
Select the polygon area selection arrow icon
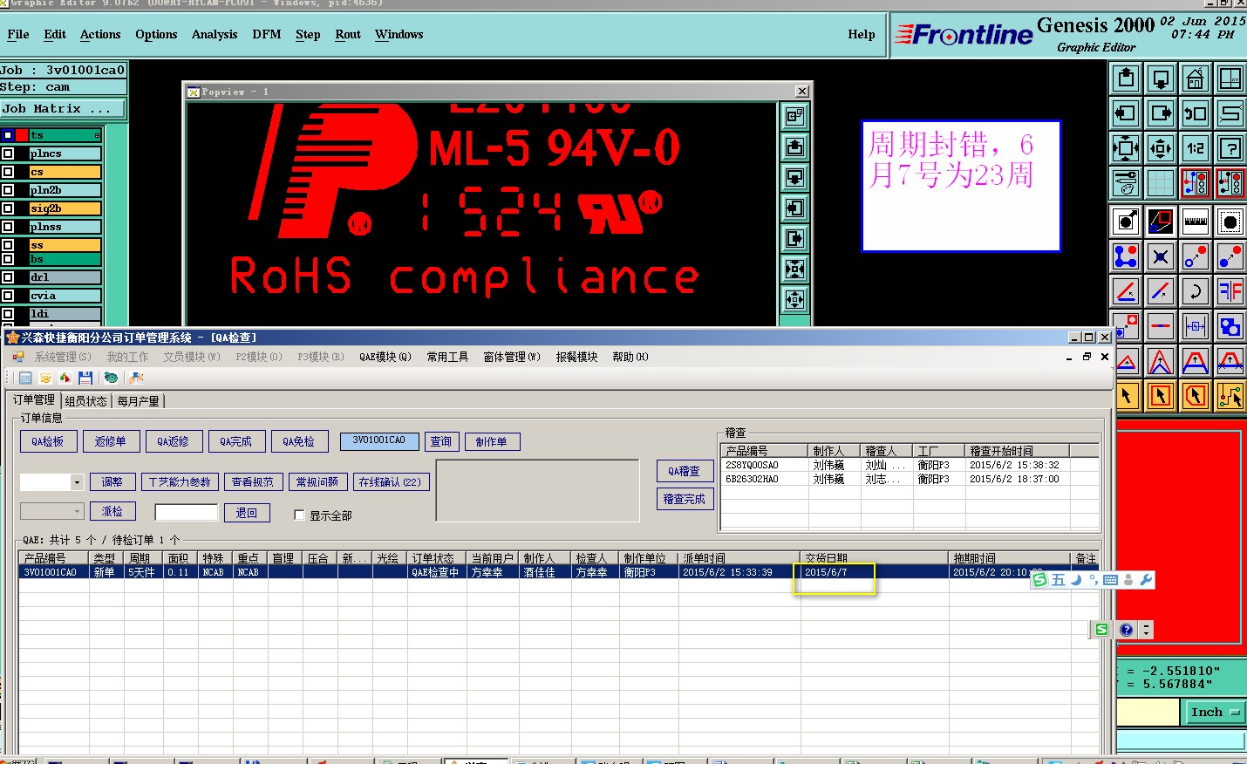pyautogui.click(x=1196, y=396)
